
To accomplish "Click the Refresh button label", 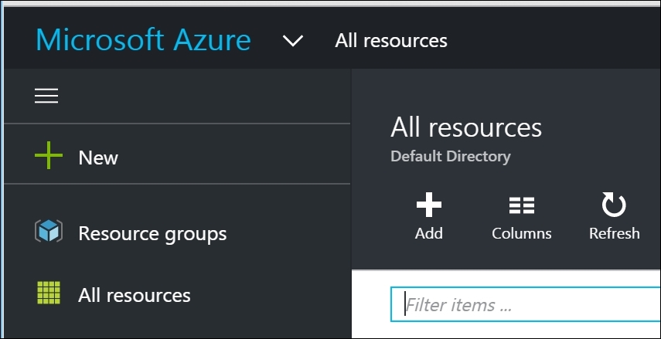I will [614, 233].
